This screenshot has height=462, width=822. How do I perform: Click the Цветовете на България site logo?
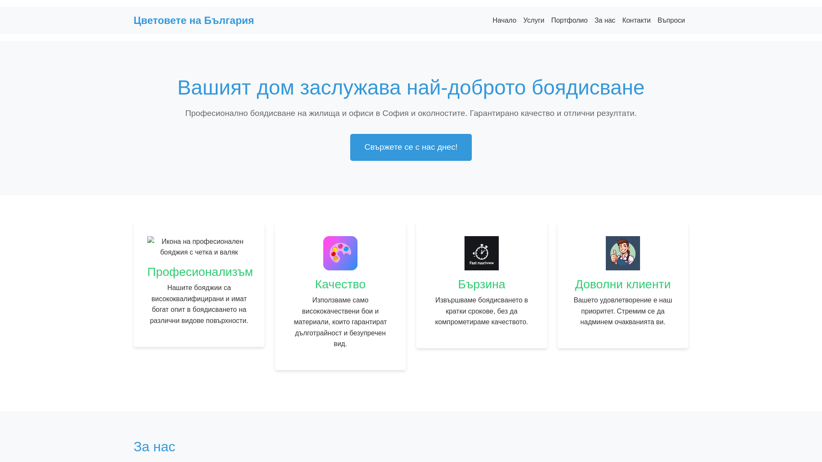point(194,21)
